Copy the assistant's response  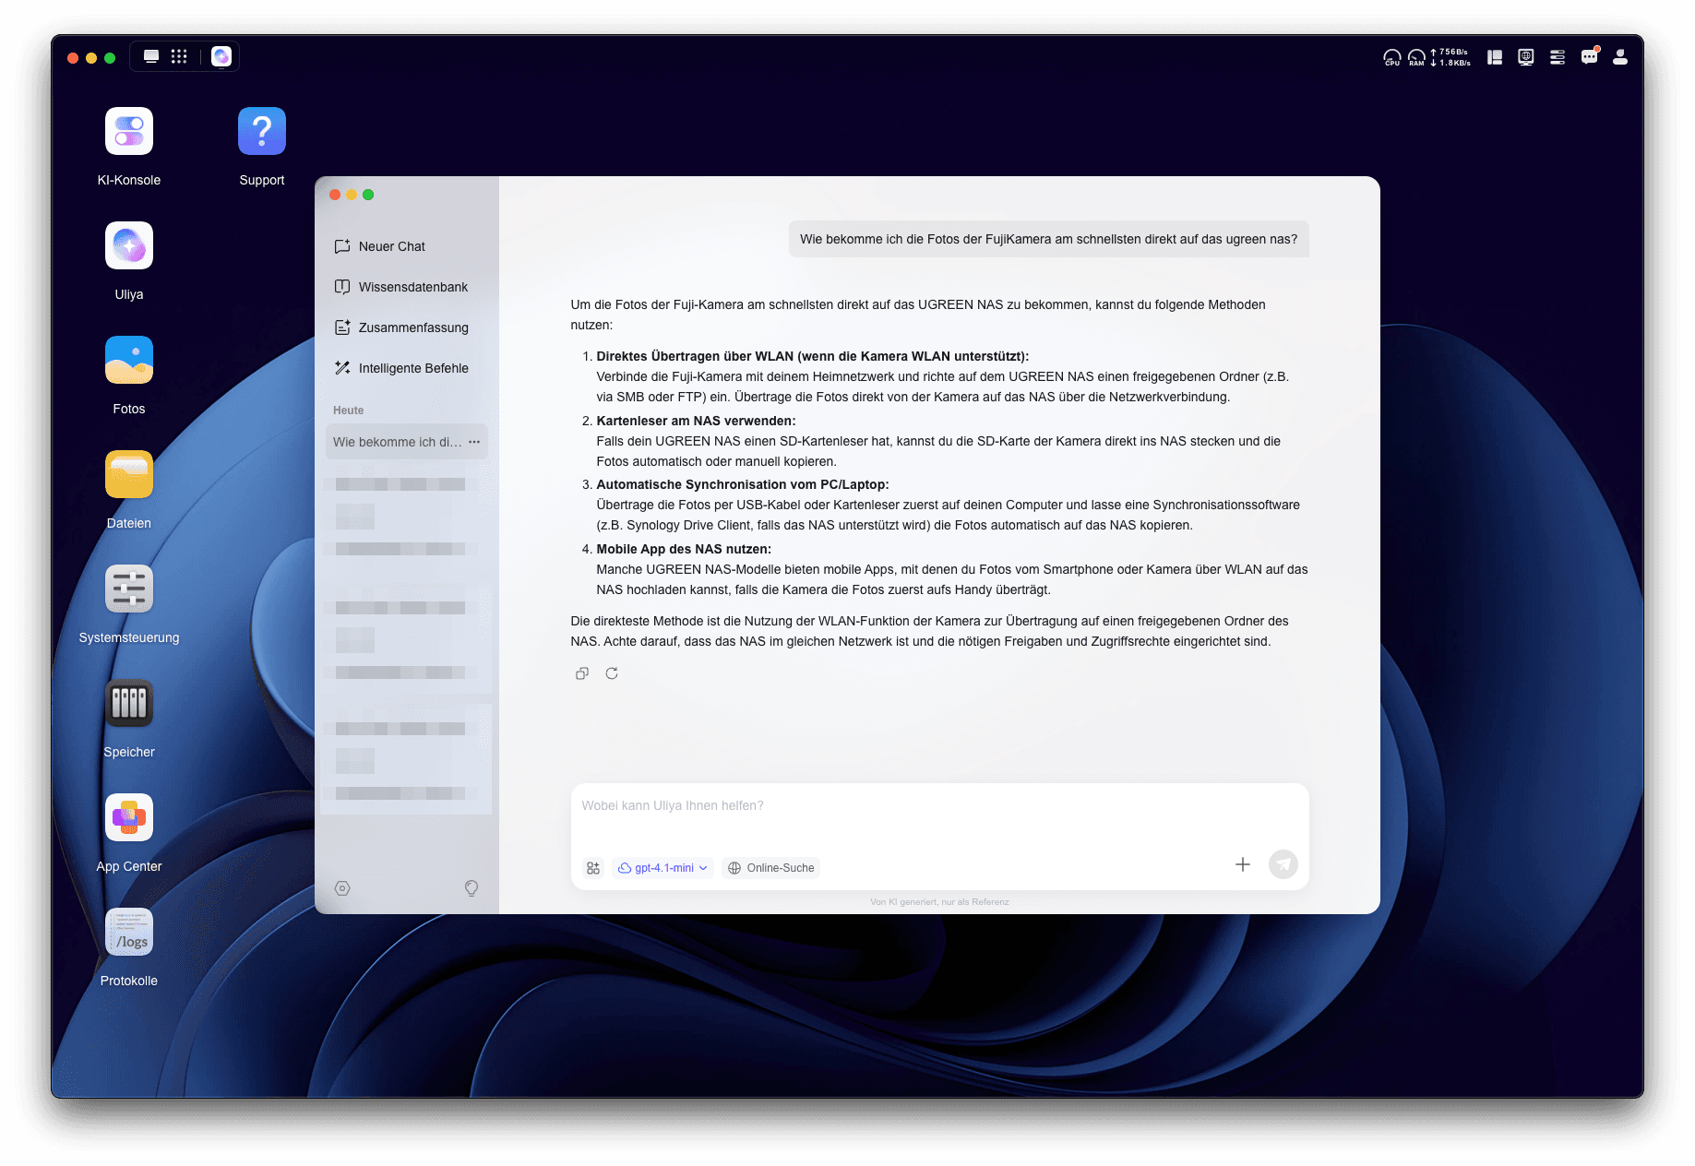pos(582,673)
